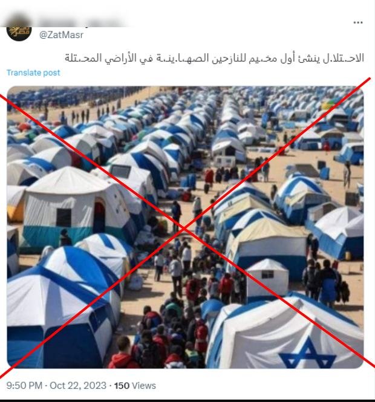Open the @ZatMasr handle link
The height and width of the screenshot is (402, 375).
[61, 35]
